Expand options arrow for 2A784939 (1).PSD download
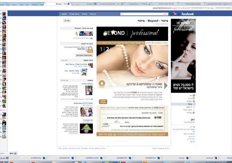 coord(76,158)
